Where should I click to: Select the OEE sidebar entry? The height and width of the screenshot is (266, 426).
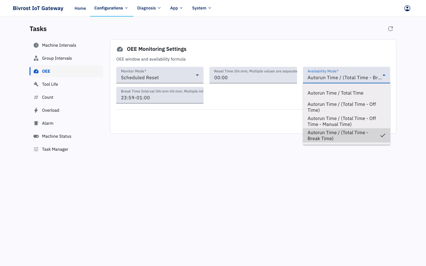click(66, 71)
